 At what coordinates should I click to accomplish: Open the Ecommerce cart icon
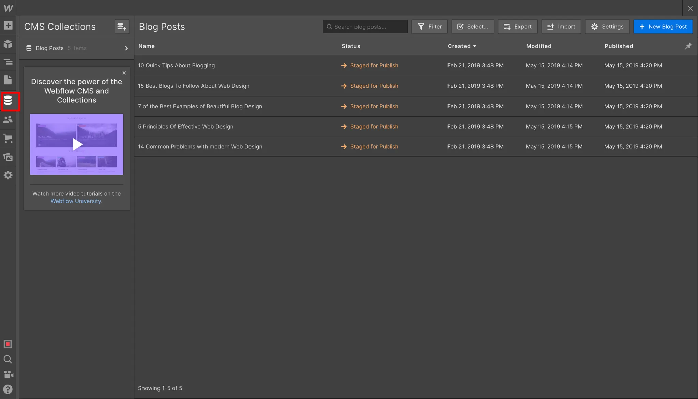pyautogui.click(x=8, y=138)
